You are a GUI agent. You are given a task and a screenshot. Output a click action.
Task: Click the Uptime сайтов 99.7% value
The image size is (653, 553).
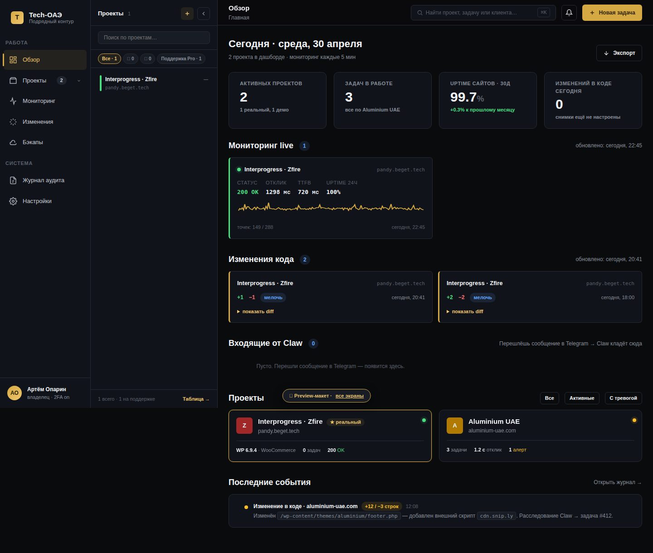(467, 97)
